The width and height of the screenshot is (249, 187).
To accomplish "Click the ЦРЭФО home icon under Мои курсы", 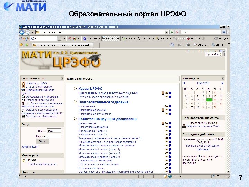I will pyautogui.click(x=24, y=160).
